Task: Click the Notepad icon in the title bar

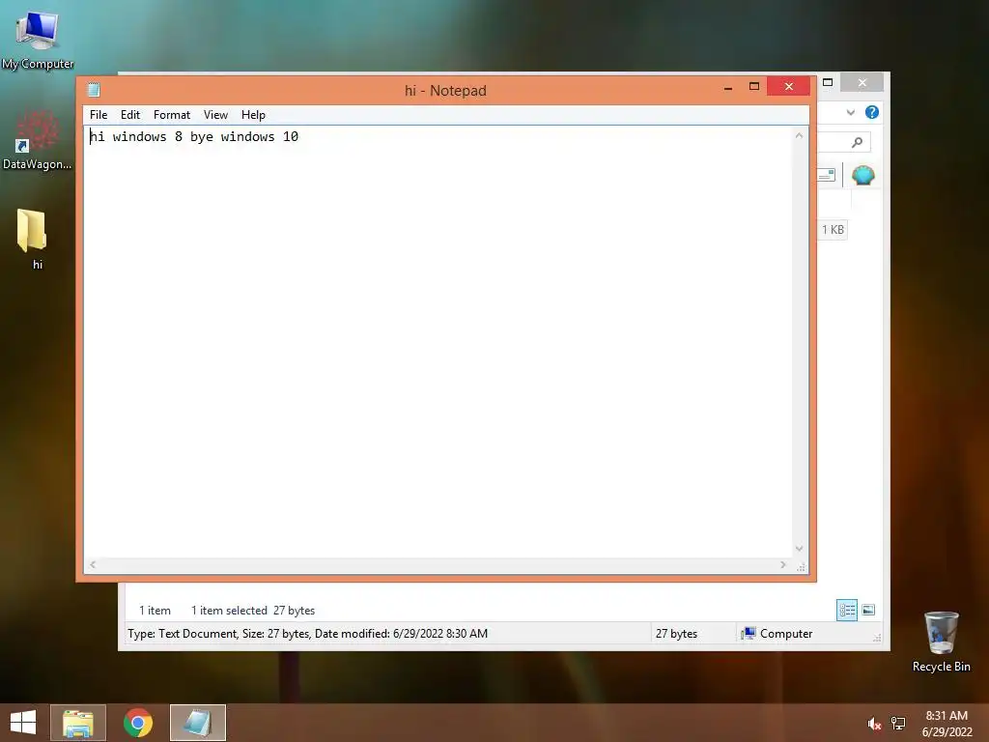Action: (x=94, y=90)
